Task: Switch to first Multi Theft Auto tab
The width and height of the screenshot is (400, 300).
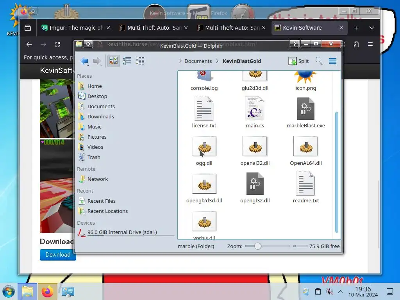Action: (x=154, y=28)
